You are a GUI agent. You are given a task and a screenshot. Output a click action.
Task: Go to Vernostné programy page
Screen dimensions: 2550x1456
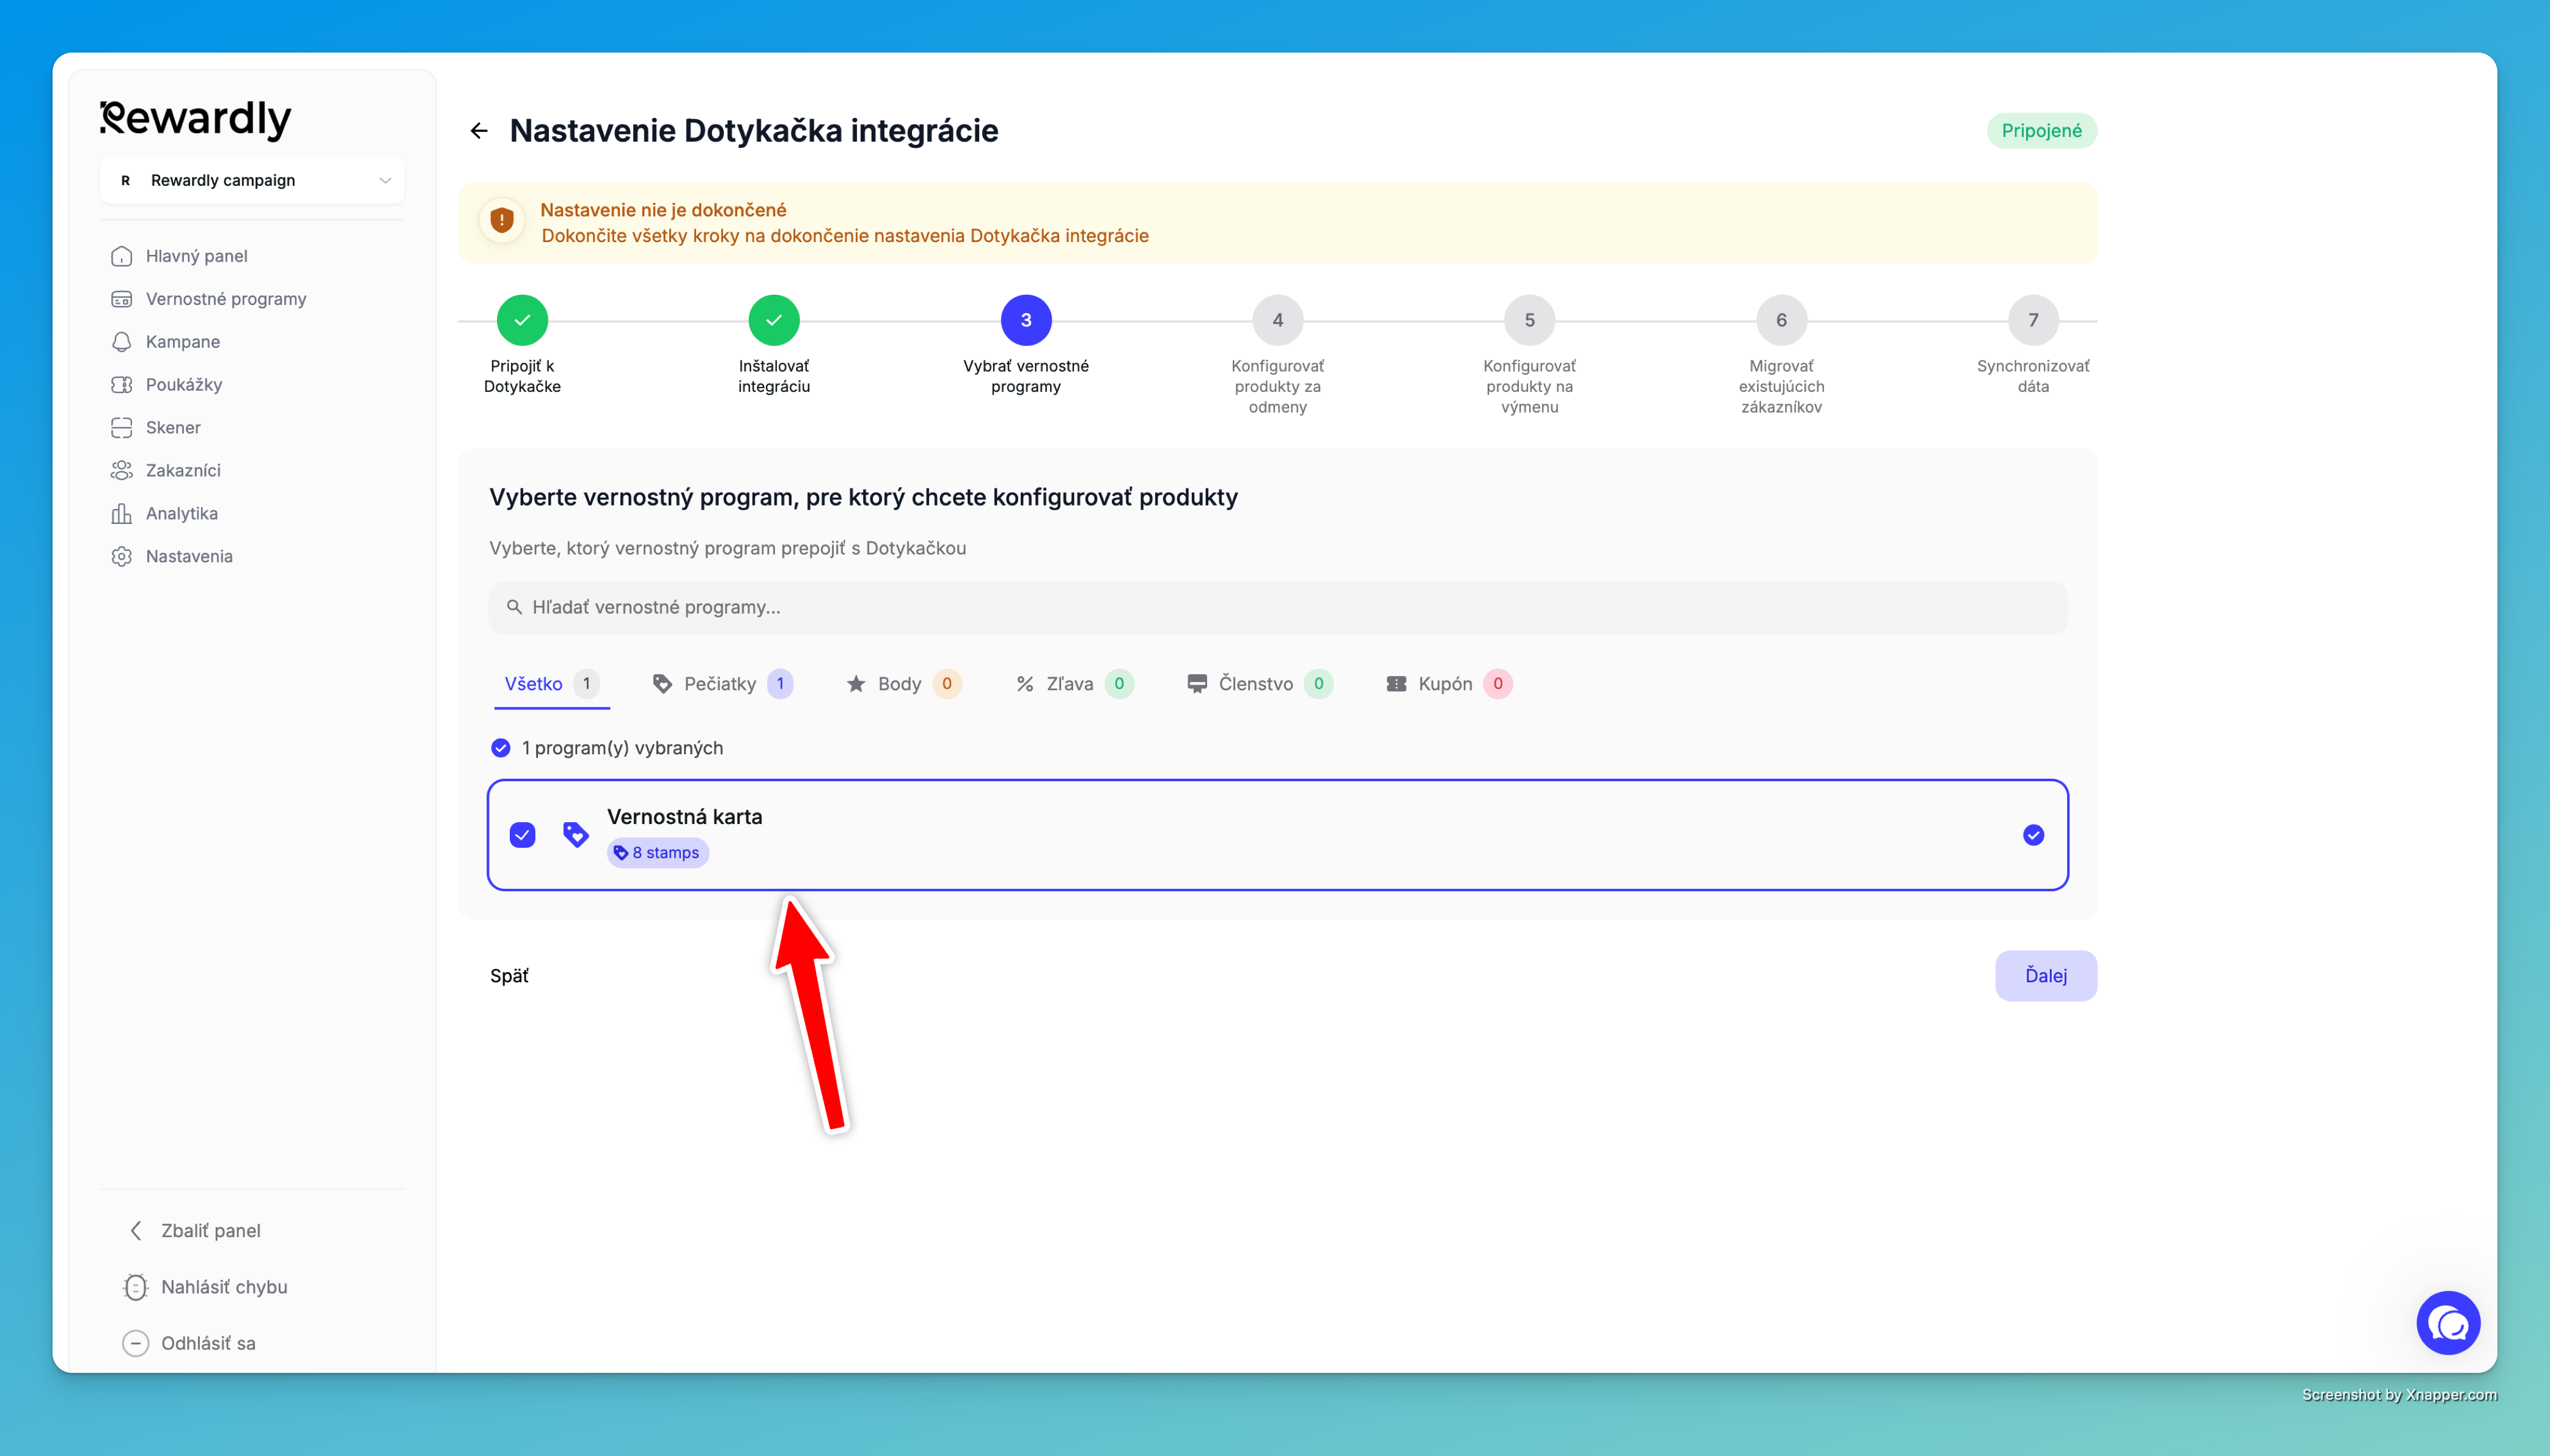click(x=226, y=299)
